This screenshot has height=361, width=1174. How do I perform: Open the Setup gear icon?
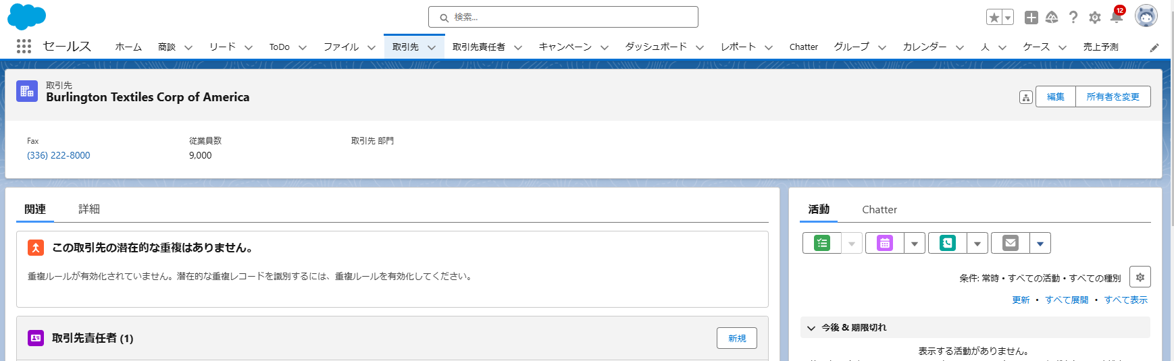(1095, 18)
